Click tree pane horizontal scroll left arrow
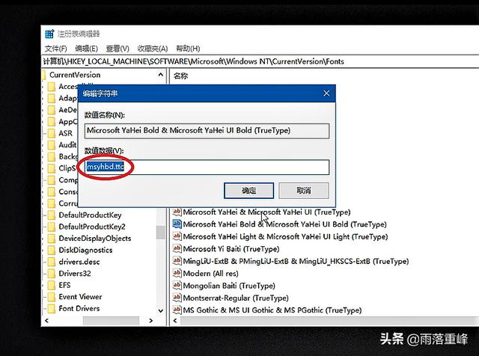This screenshot has width=479, height=356. (x=46, y=321)
